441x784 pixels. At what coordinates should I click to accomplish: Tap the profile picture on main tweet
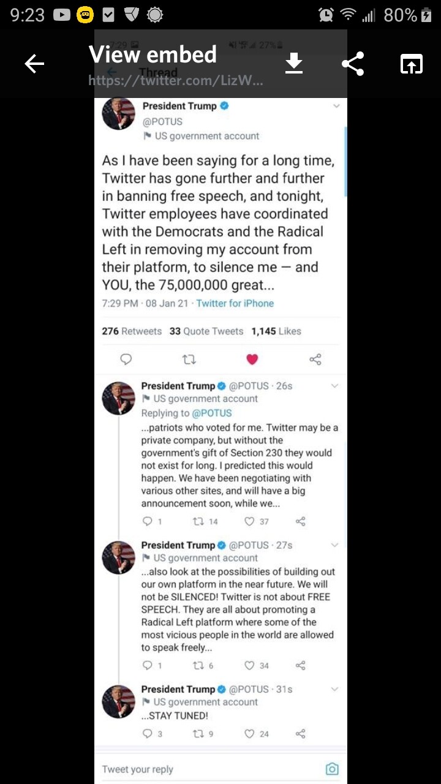[x=118, y=113]
